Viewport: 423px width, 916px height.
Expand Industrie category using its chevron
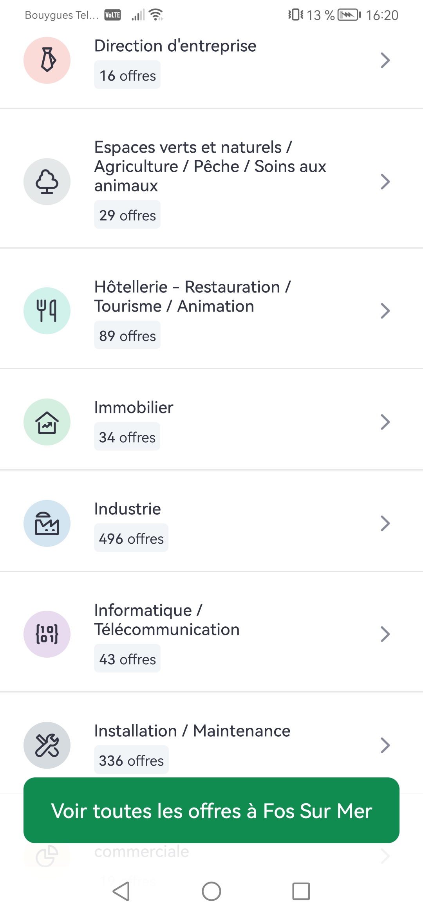point(385,523)
